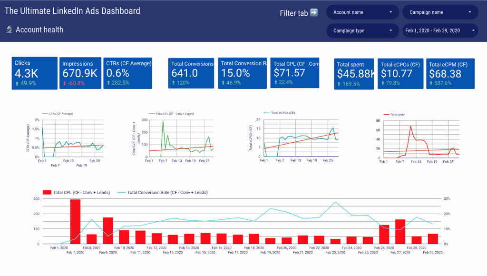Click the Total CPL $71.57 scorecard
Image resolution: width=487 pixels, height=276 pixels.
pyautogui.click(x=295, y=73)
